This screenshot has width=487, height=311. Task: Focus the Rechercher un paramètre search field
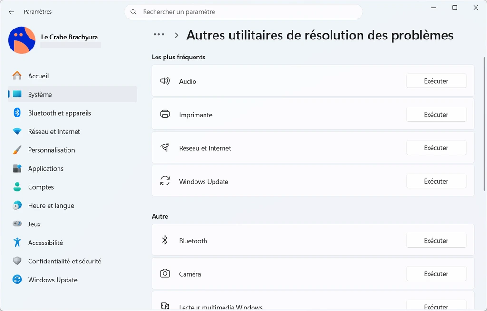click(x=247, y=12)
